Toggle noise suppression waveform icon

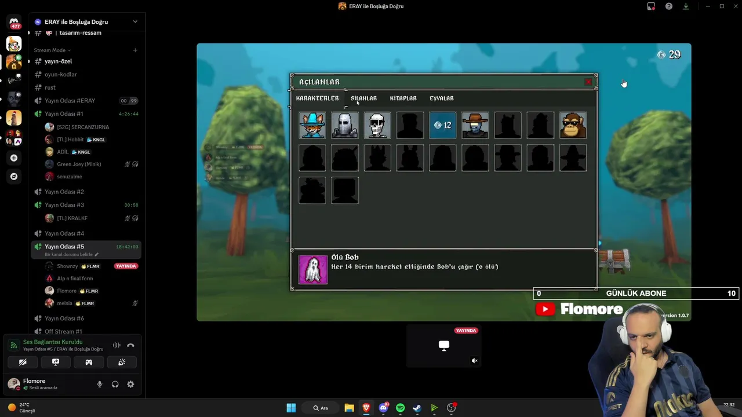(x=117, y=345)
